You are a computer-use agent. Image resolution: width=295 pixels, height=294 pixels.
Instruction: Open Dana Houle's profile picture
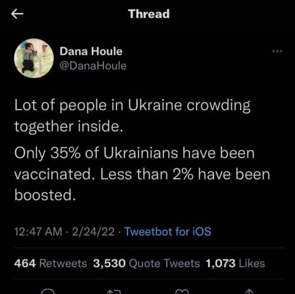(34, 58)
